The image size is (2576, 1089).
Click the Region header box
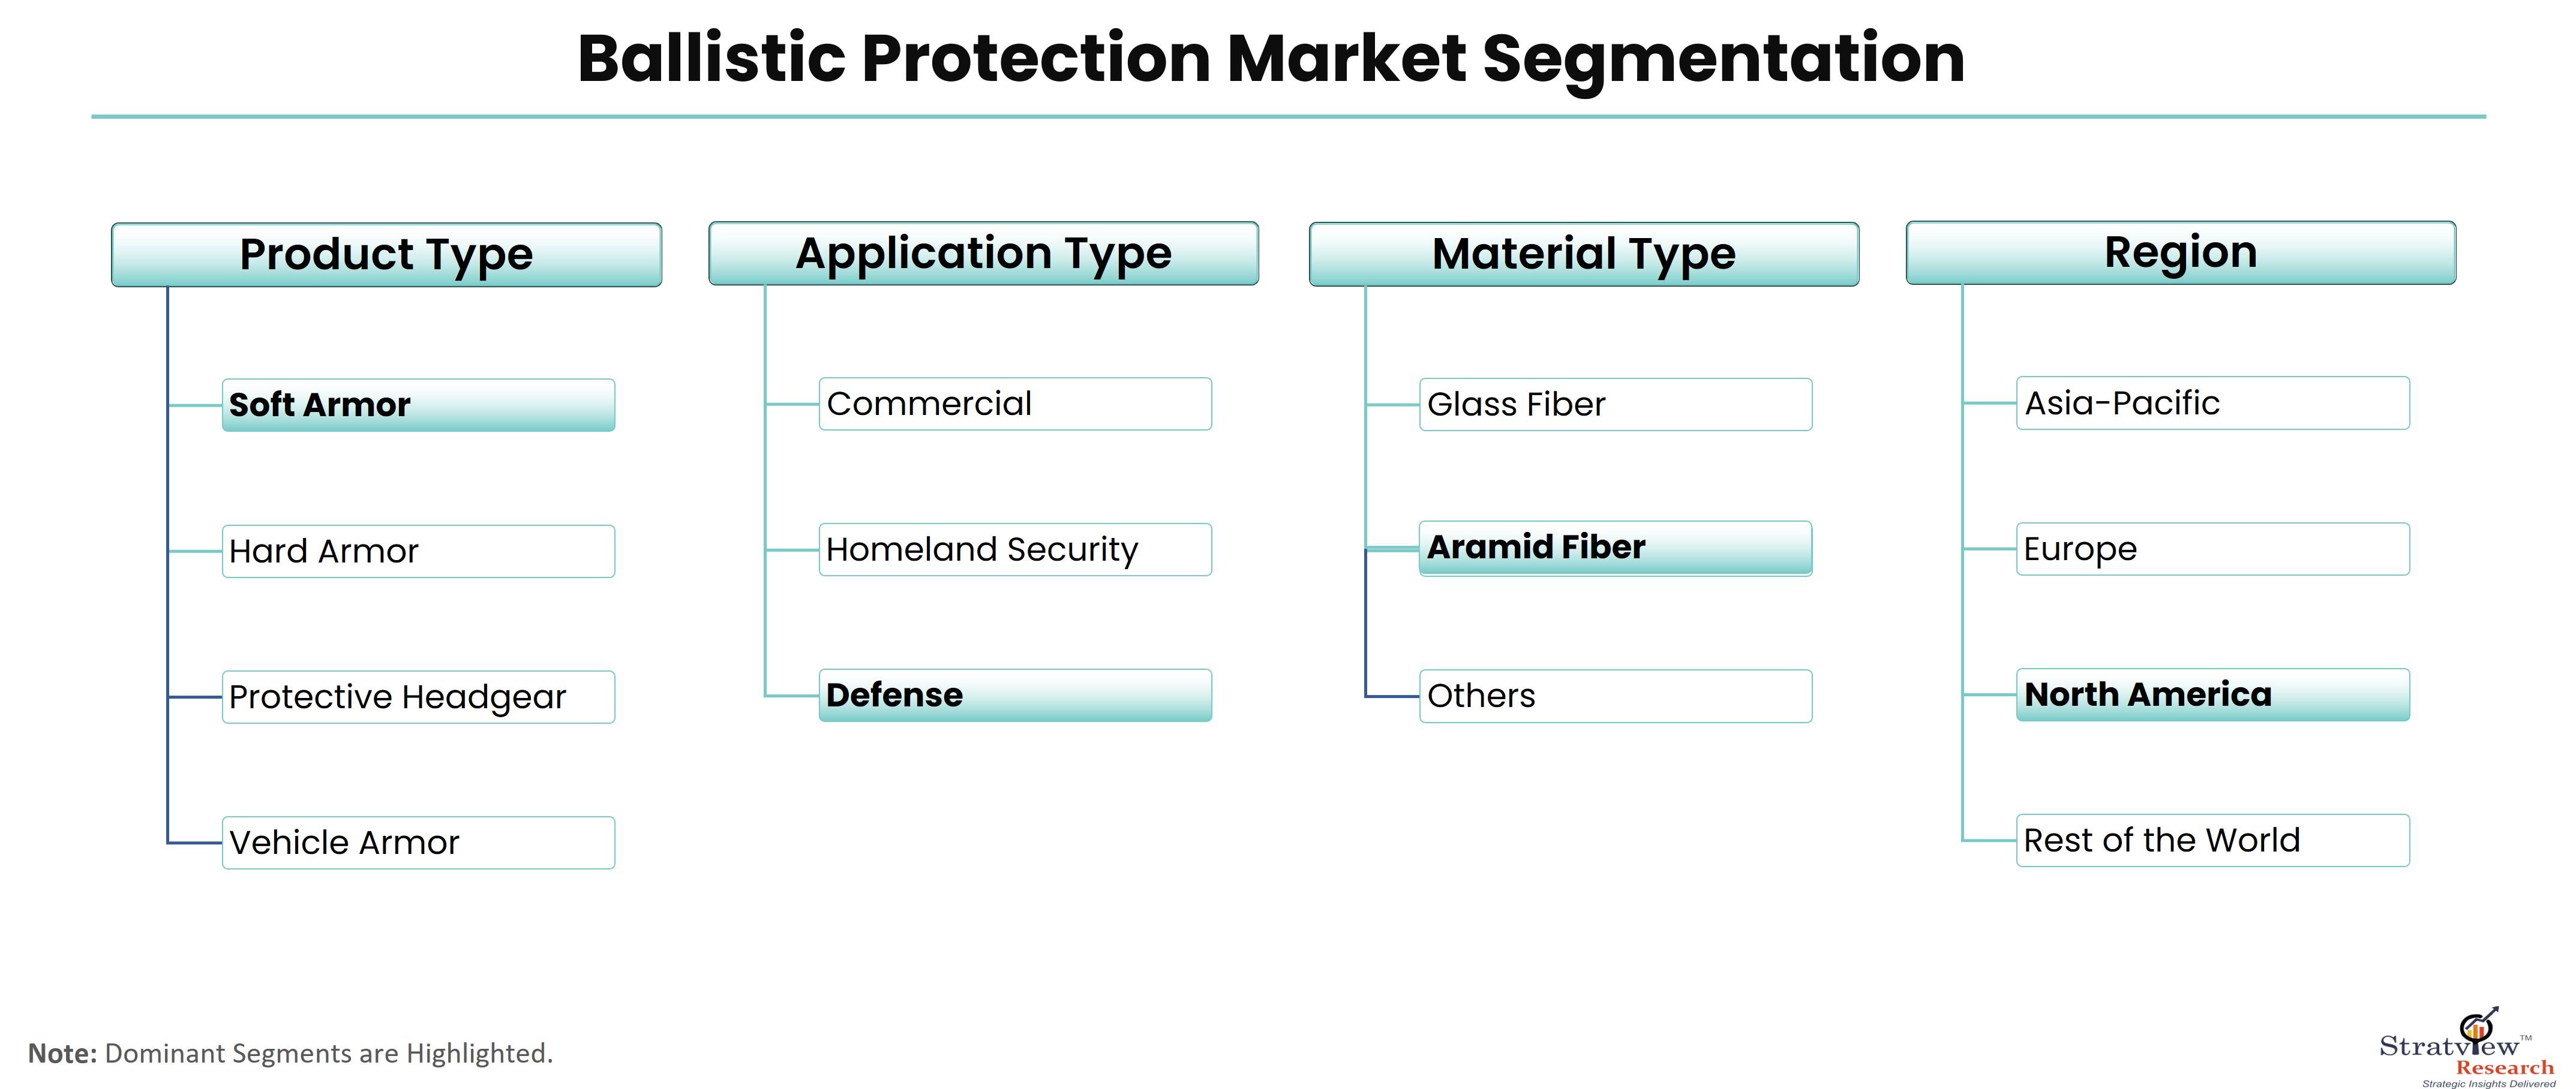click(x=2181, y=253)
